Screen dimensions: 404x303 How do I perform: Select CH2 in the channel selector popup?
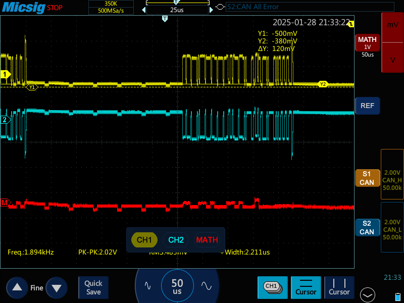click(x=176, y=240)
